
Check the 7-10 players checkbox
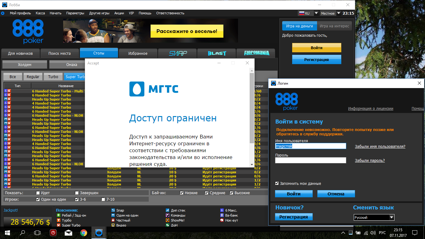pos(103,199)
